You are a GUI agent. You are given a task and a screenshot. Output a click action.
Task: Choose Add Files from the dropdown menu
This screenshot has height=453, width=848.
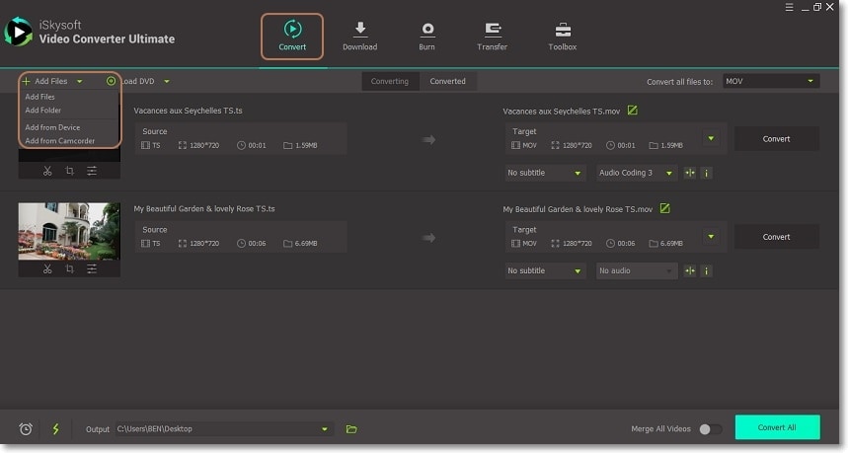pyautogui.click(x=40, y=97)
